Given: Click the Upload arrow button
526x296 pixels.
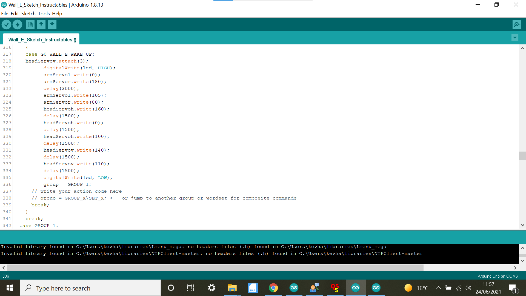Looking at the screenshot, I should [x=17, y=25].
